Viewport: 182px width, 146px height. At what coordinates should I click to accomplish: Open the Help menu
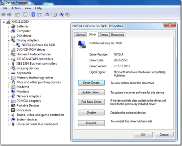click(38, 8)
